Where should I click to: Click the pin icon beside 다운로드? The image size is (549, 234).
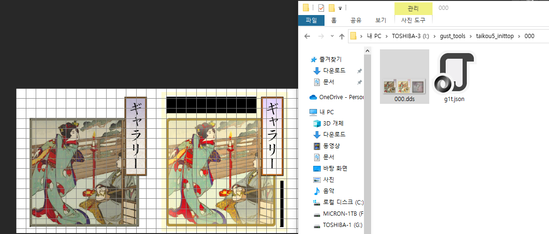point(359,71)
